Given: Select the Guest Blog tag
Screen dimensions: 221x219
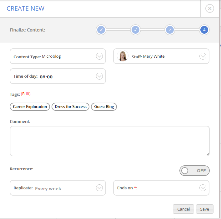Looking at the screenshot, I should pyautogui.click(x=104, y=107).
